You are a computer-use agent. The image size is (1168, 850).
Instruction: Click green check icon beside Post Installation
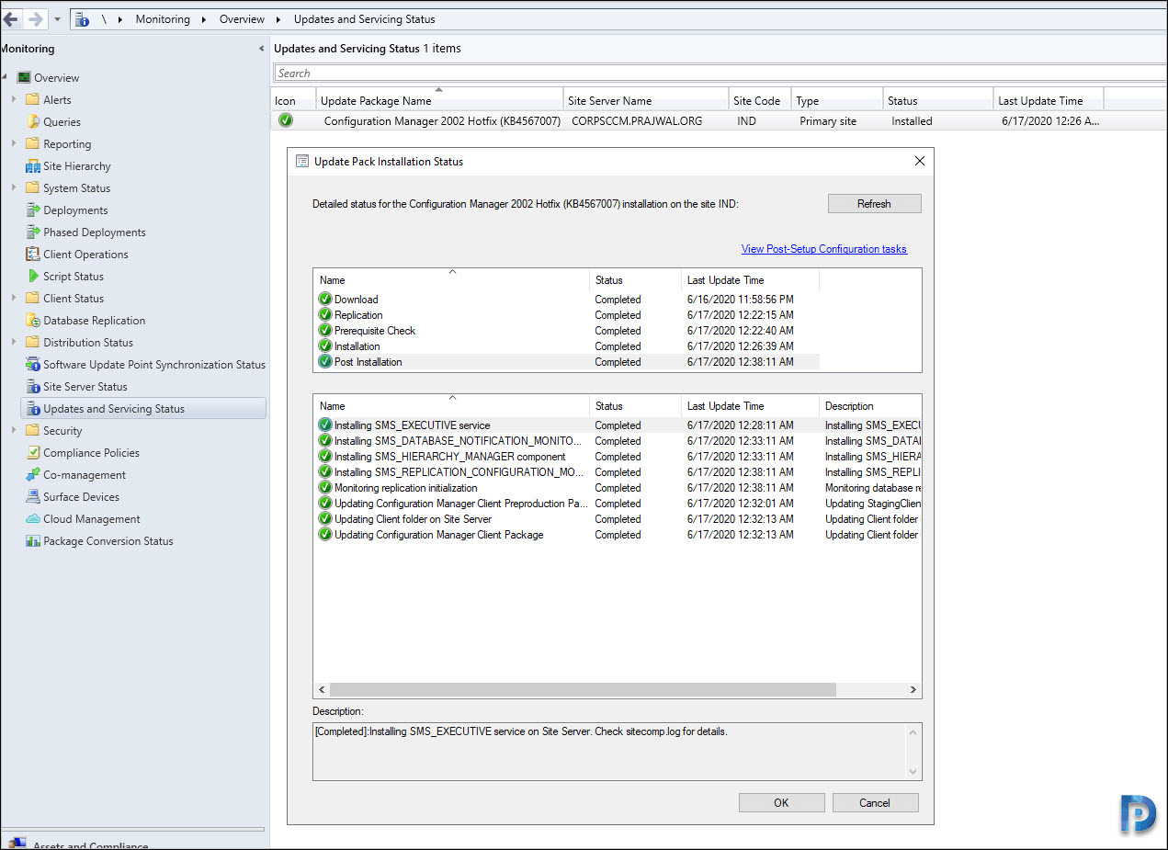click(x=325, y=362)
